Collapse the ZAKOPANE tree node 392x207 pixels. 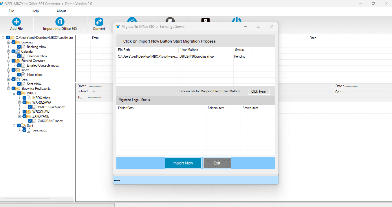click(x=20, y=116)
